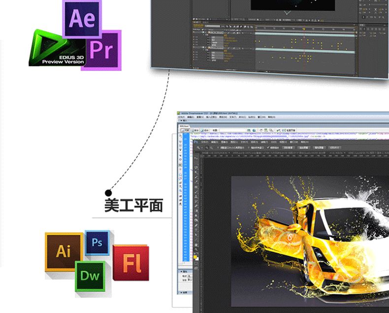389x313 pixels.
Task: Click After Effects timeline current-time indicator
Action: coord(304,29)
